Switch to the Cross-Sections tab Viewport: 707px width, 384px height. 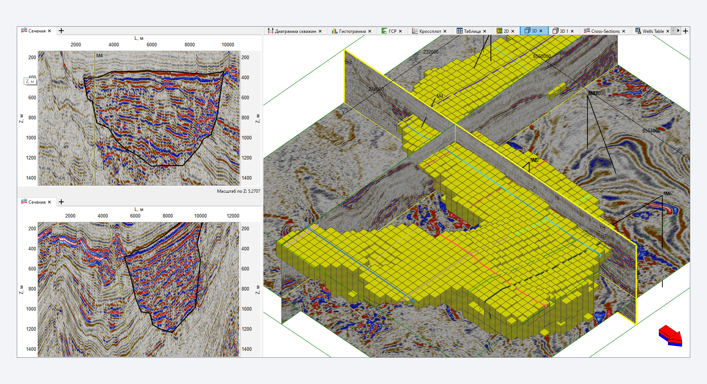pyautogui.click(x=605, y=31)
